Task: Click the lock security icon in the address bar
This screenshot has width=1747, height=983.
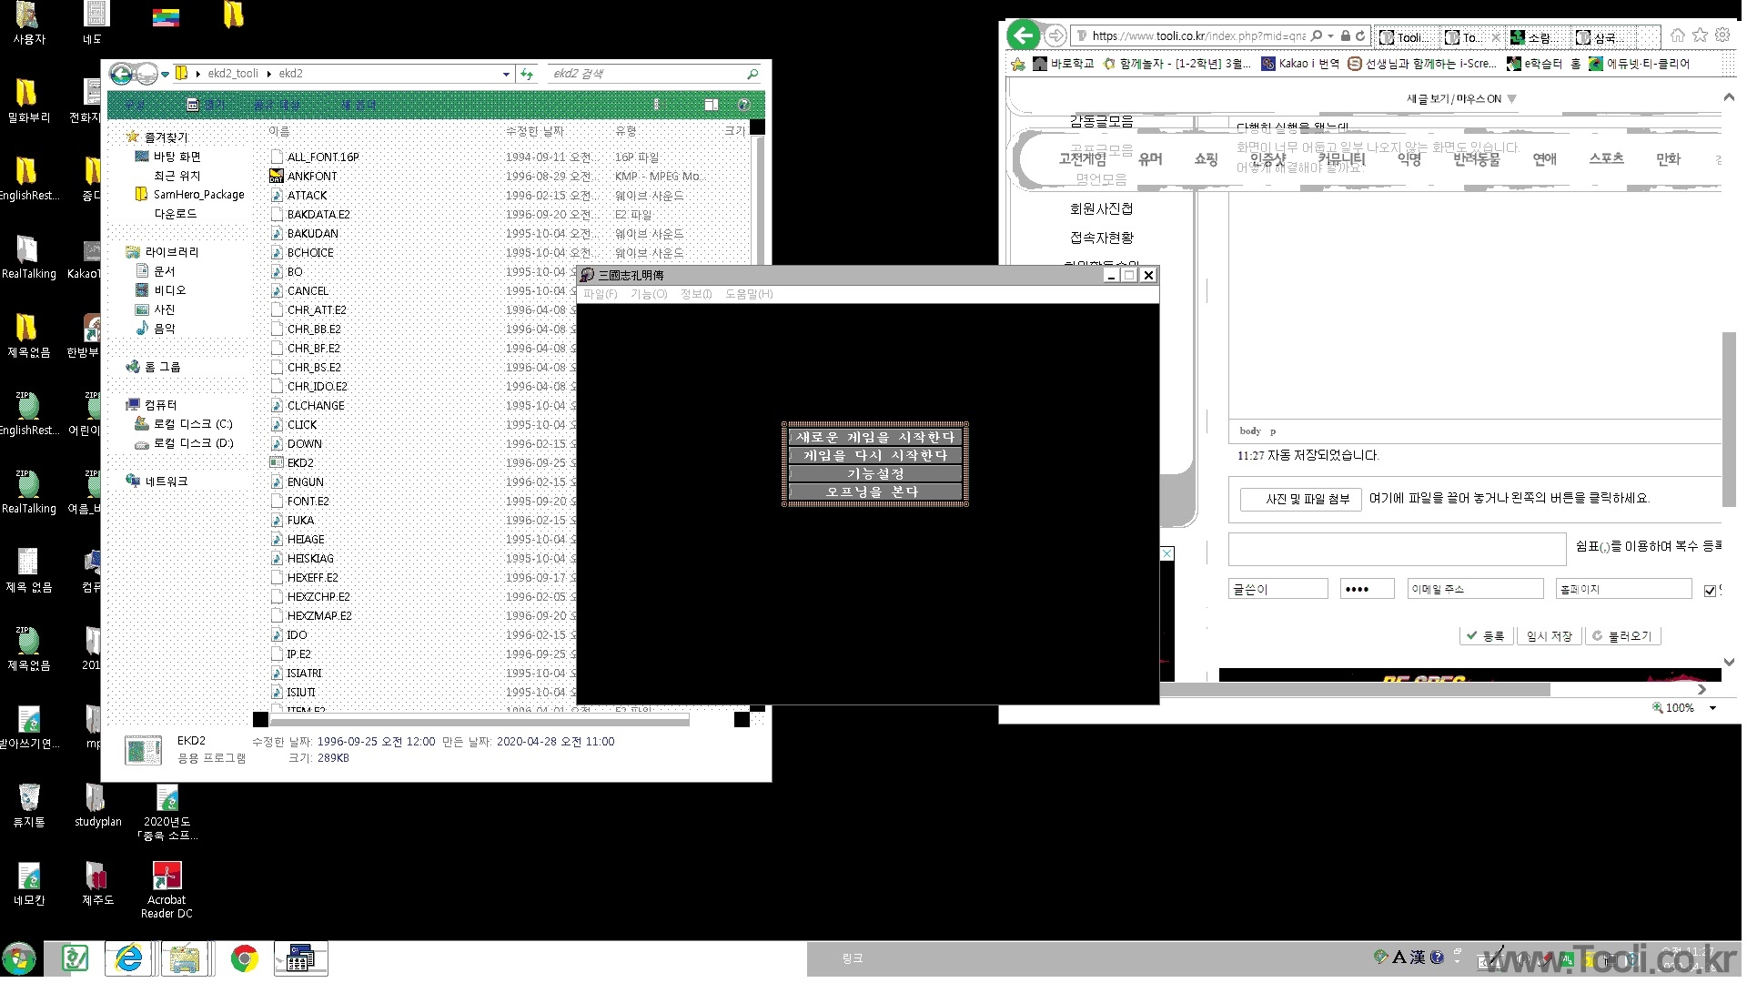Action: tap(1346, 35)
